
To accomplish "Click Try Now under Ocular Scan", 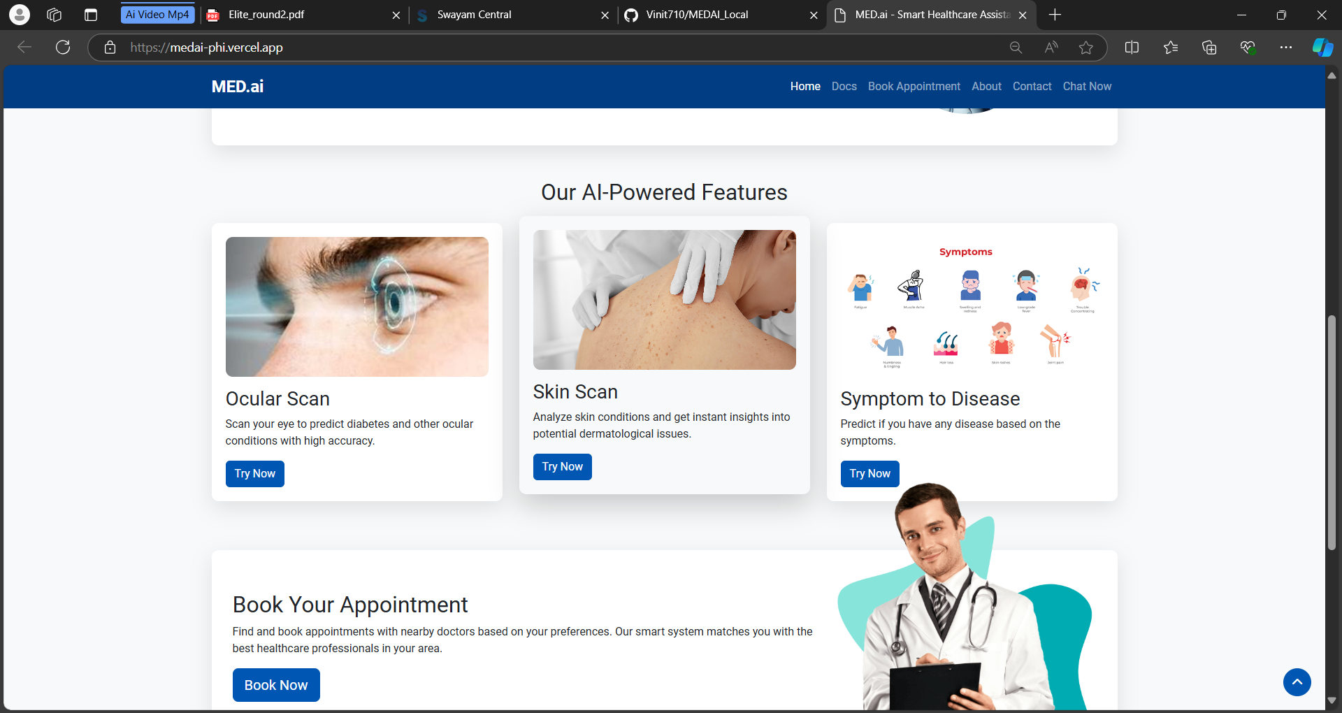I will [254, 474].
